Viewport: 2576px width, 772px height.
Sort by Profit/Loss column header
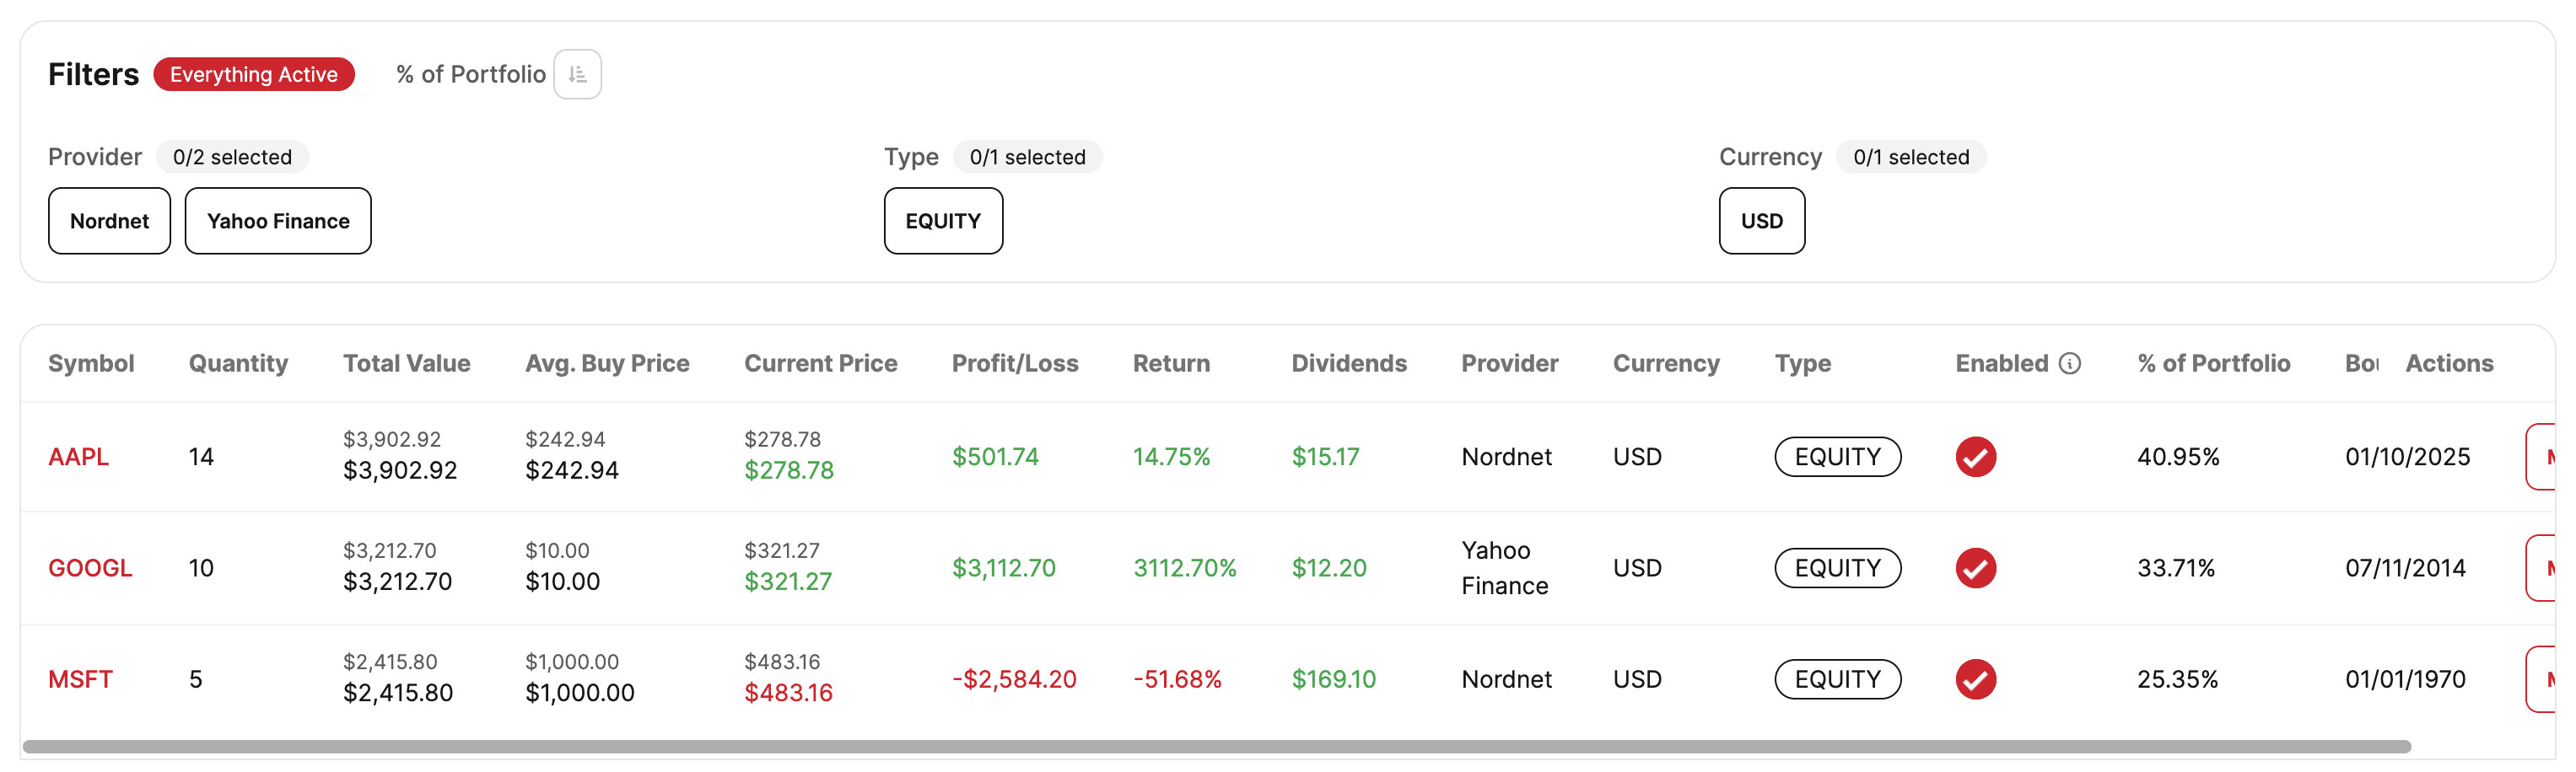[1014, 363]
